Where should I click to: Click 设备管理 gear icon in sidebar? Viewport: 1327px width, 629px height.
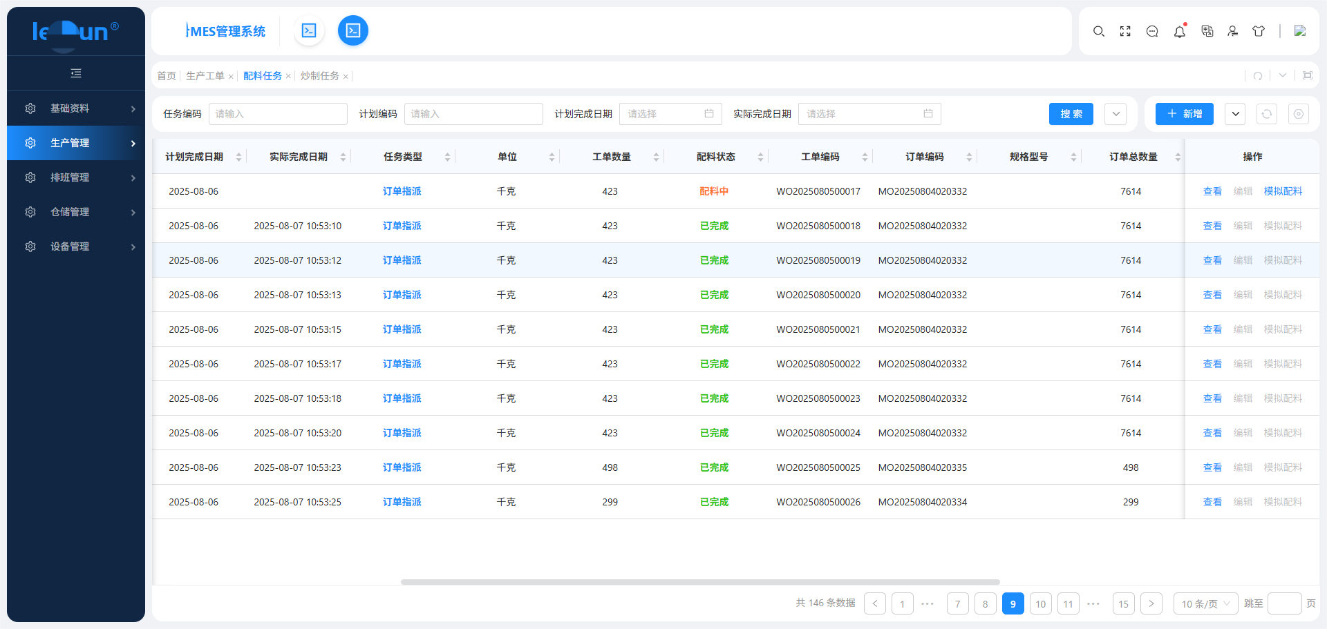coord(30,246)
